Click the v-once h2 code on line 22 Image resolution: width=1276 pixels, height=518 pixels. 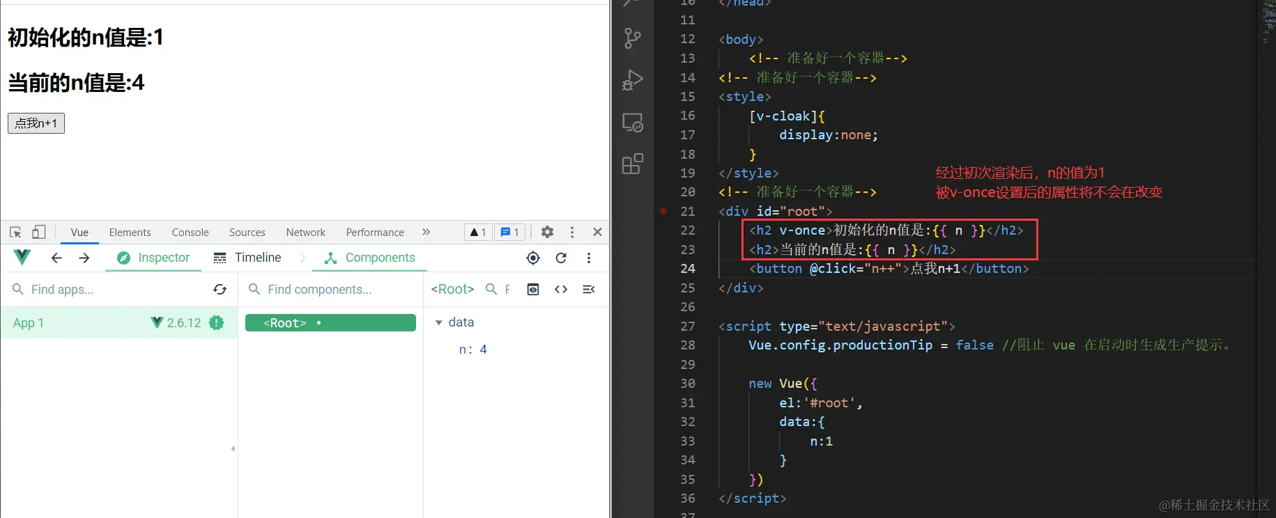coord(886,230)
